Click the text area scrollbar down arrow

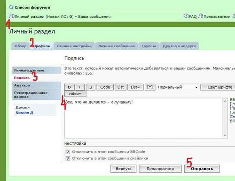pyautogui.click(x=225, y=136)
